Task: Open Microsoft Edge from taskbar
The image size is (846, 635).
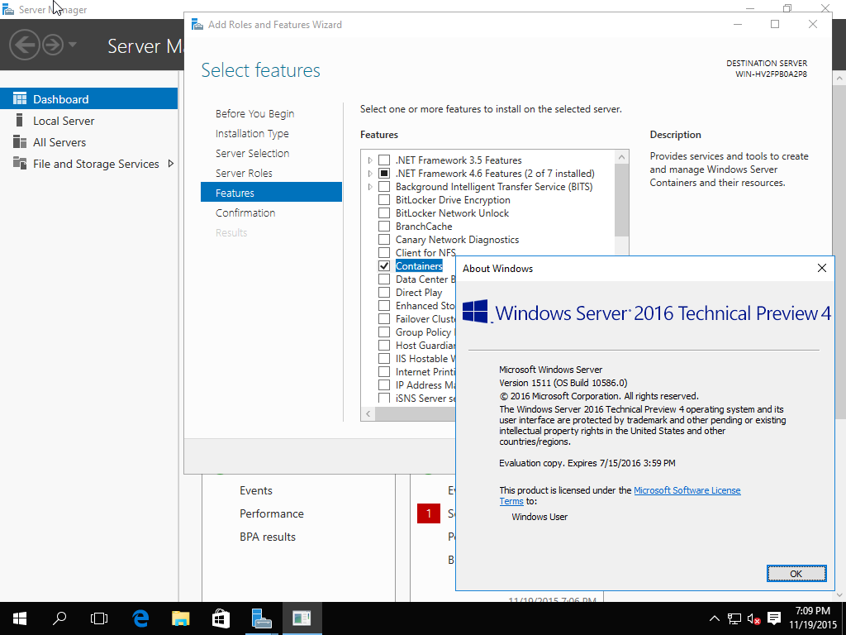Action: point(140,618)
